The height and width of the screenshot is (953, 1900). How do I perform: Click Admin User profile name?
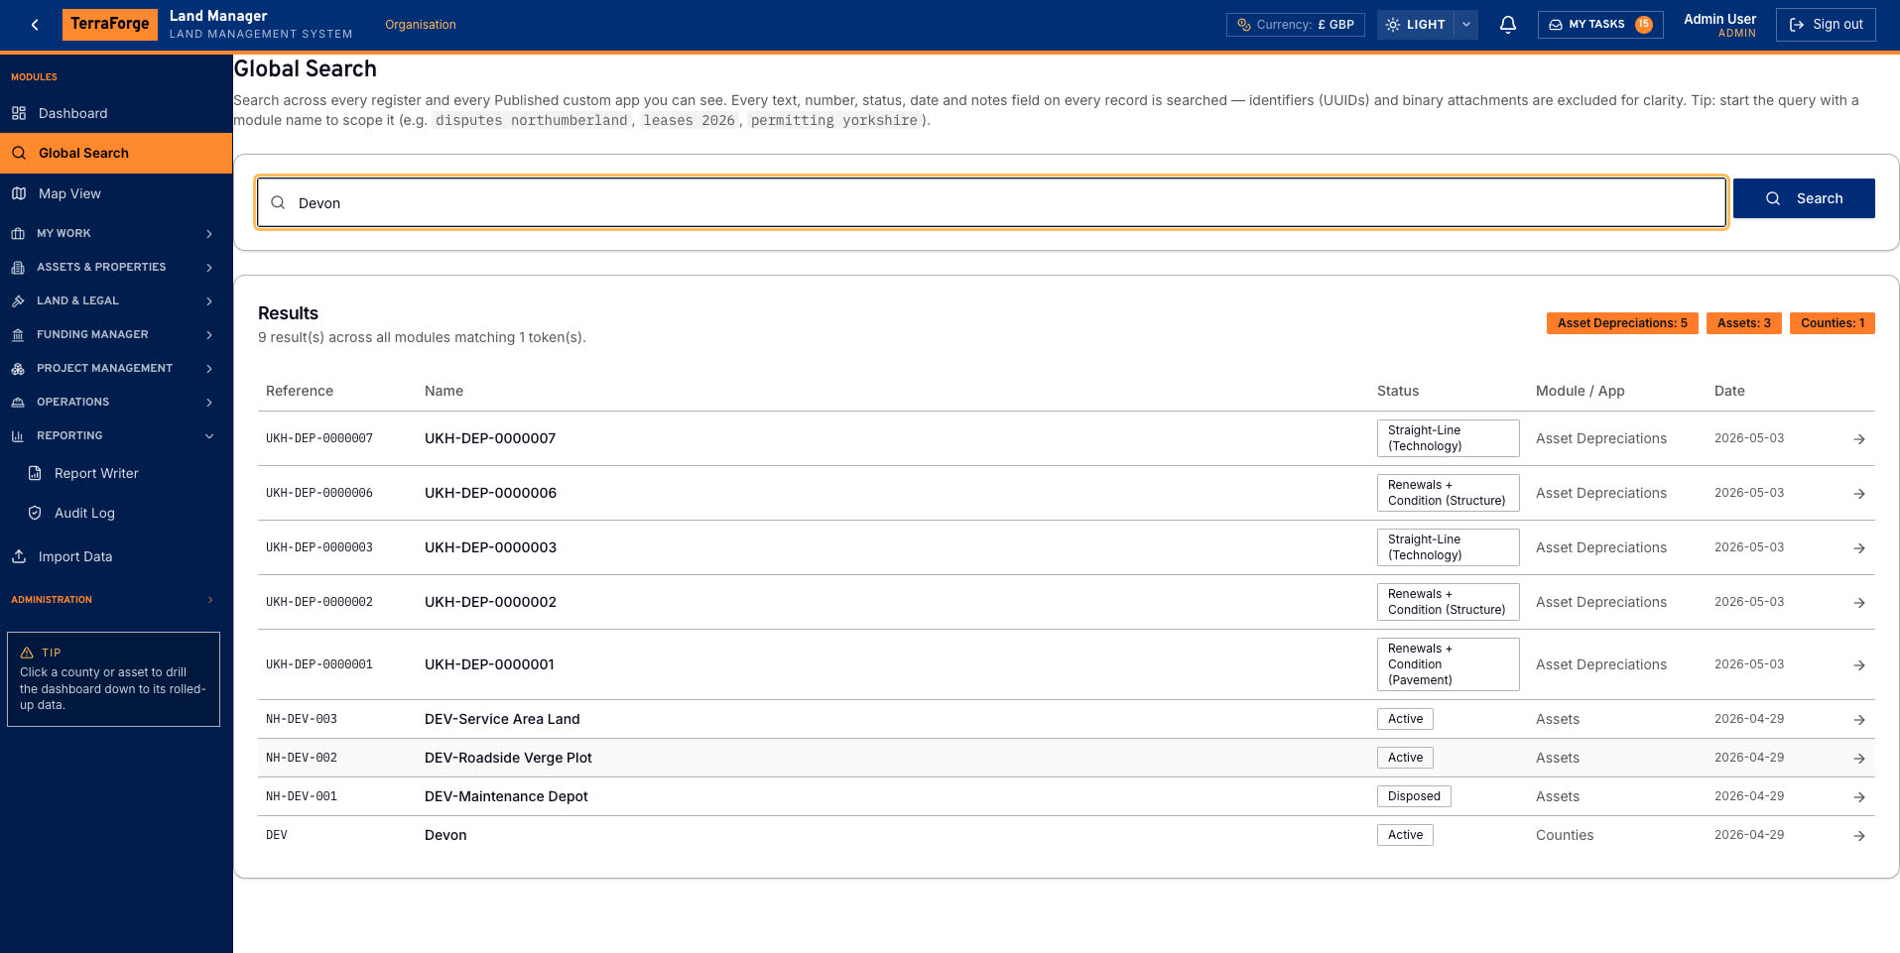(x=1719, y=19)
